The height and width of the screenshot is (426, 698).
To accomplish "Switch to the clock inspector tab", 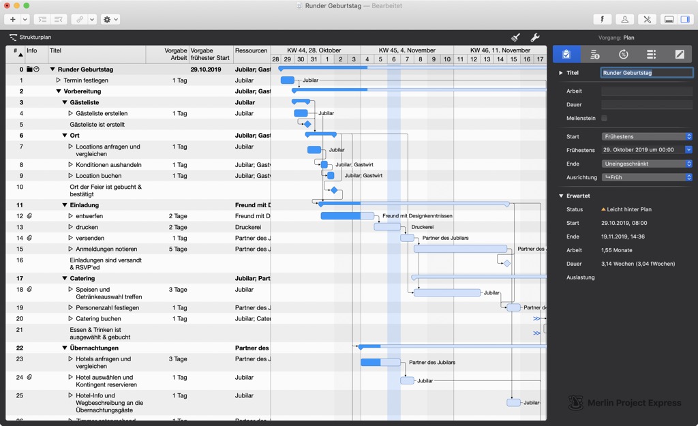I will (x=623, y=54).
